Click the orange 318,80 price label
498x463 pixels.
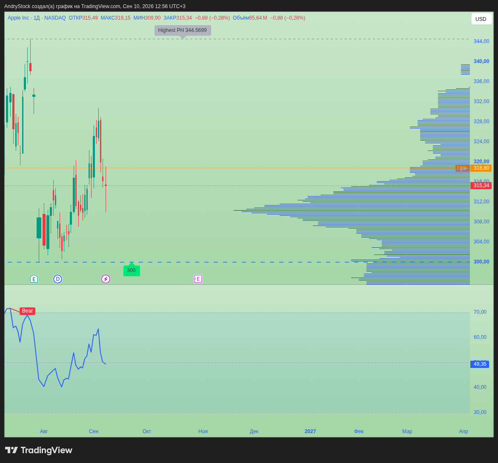pyautogui.click(x=481, y=168)
